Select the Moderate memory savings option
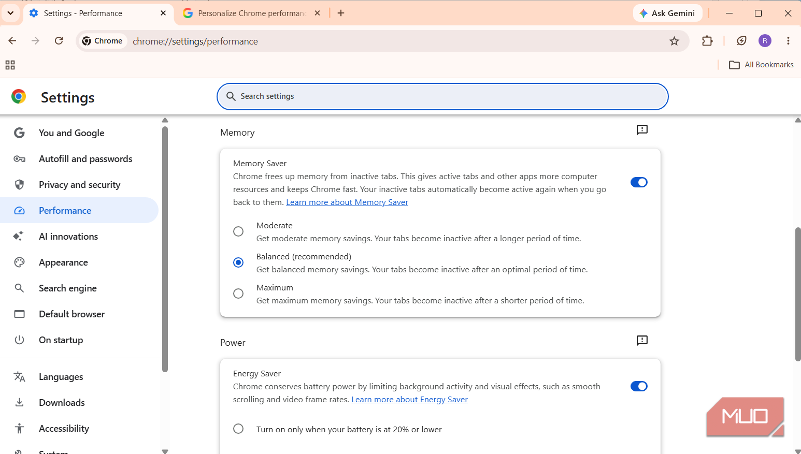Viewport: 801px width, 454px height. click(238, 231)
